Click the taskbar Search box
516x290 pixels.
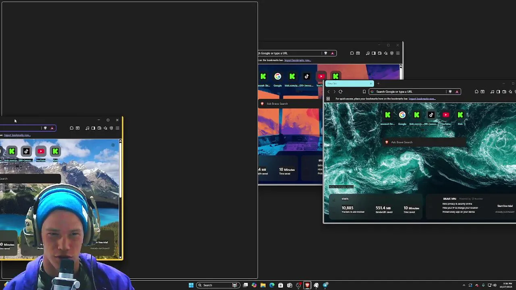(x=217, y=285)
